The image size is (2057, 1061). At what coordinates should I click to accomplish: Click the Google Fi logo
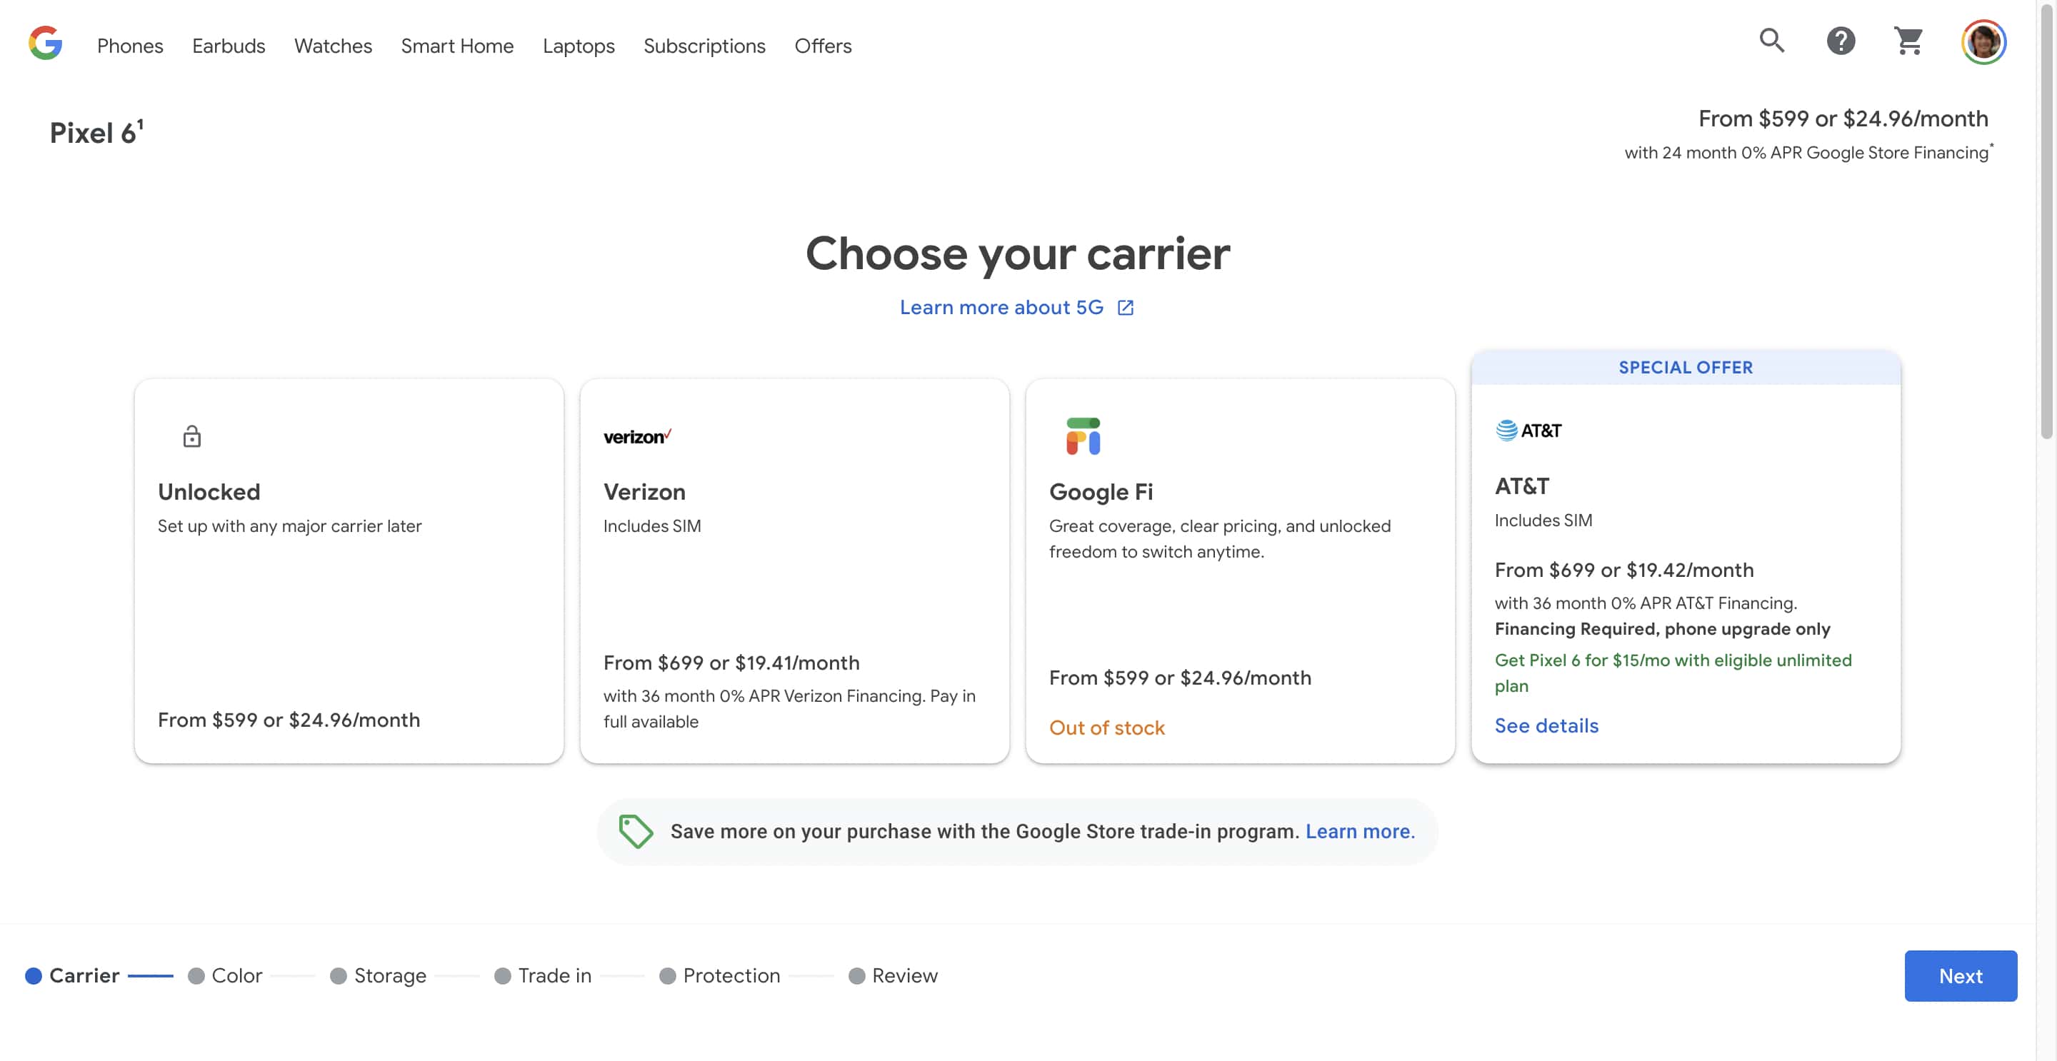(1083, 436)
